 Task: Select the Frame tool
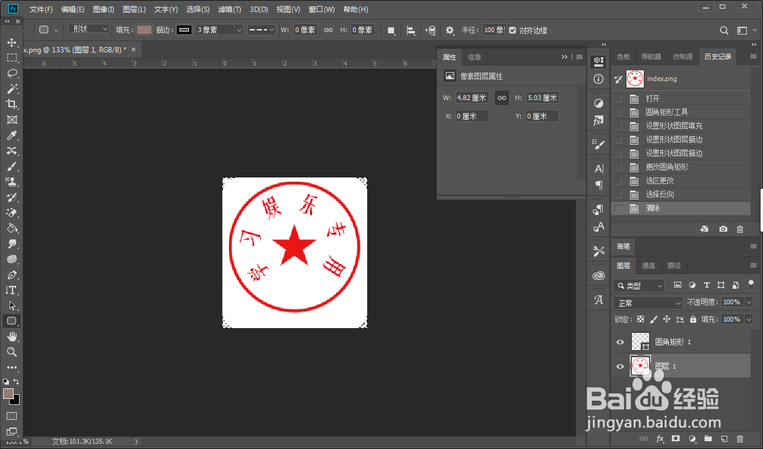point(11,120)
